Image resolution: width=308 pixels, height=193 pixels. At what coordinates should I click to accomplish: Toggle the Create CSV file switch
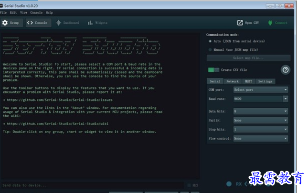[x=213, y=70]
